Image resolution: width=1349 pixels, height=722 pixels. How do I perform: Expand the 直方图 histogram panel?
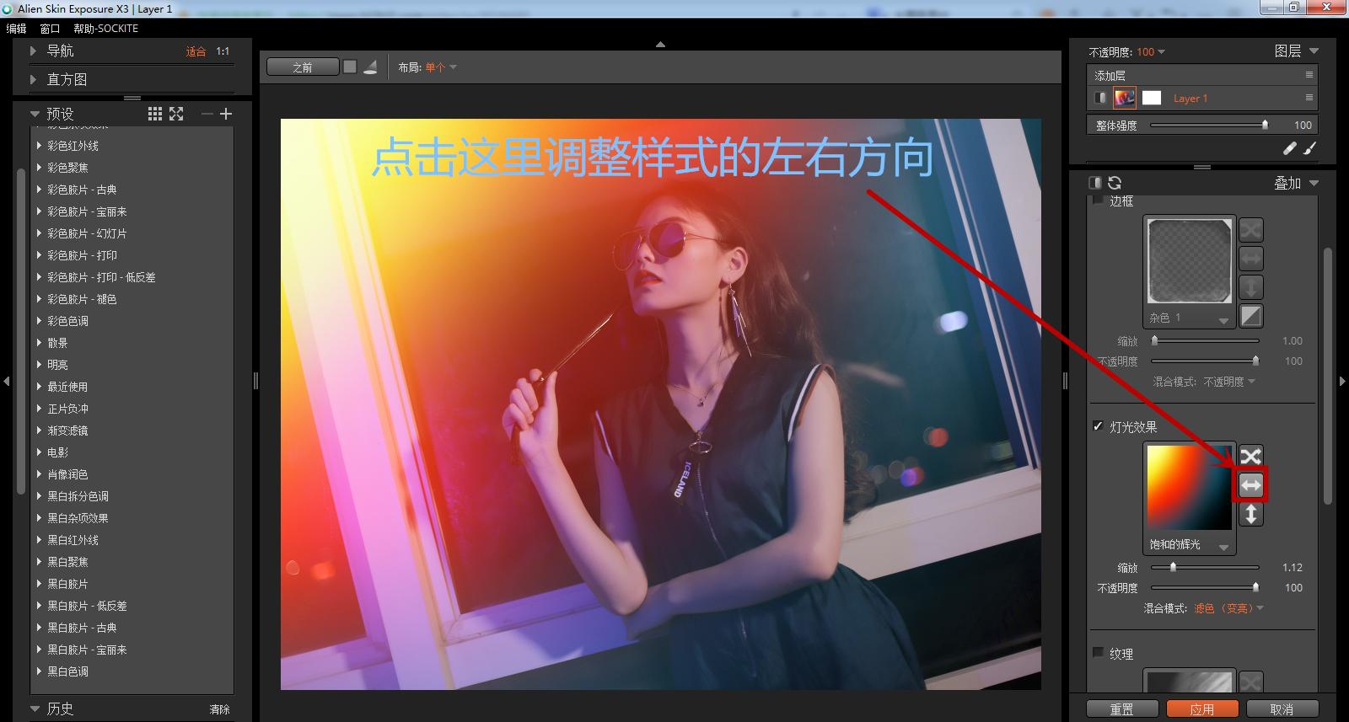[34, 79]
